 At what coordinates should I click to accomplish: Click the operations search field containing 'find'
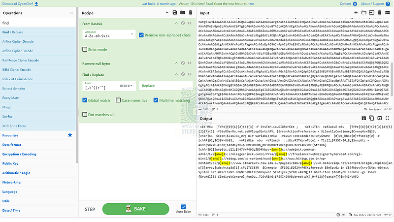click(38, 23)
